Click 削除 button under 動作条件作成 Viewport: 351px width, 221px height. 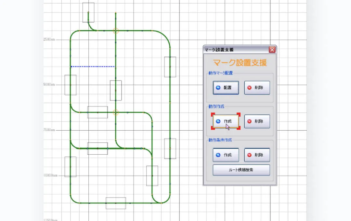click(257, 155)
